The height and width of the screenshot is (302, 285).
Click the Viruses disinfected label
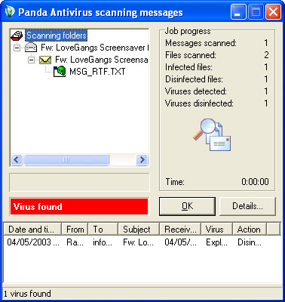[199, 103]
